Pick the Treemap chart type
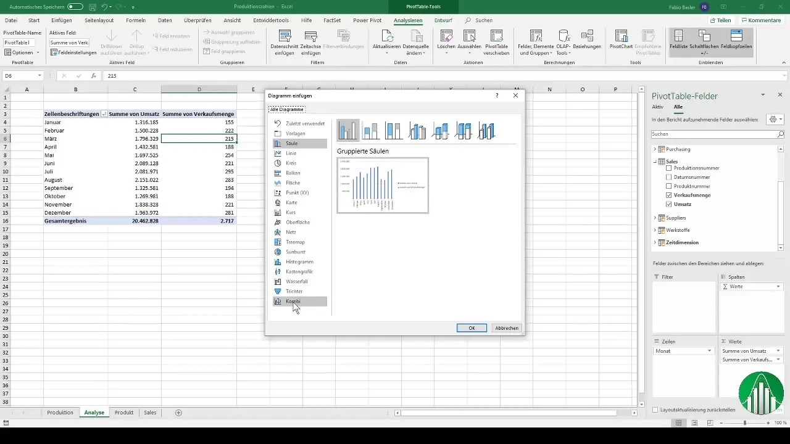 click(x=299, y=242)
